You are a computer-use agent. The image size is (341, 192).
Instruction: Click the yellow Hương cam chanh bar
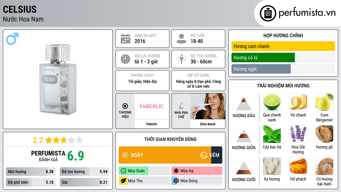point(283,46)
